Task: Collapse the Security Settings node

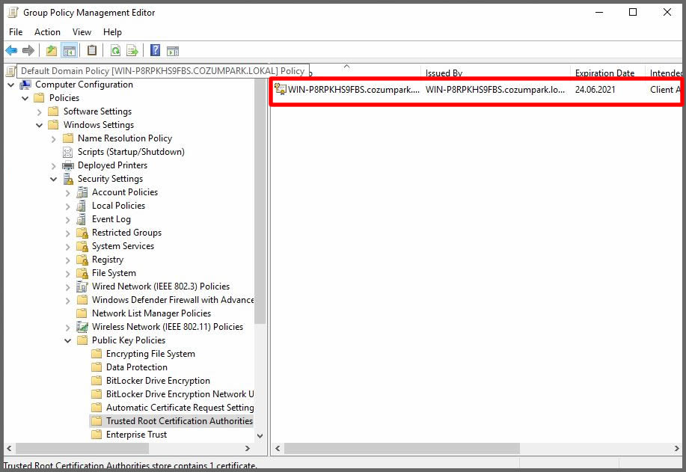Action: tap(53, 180)
